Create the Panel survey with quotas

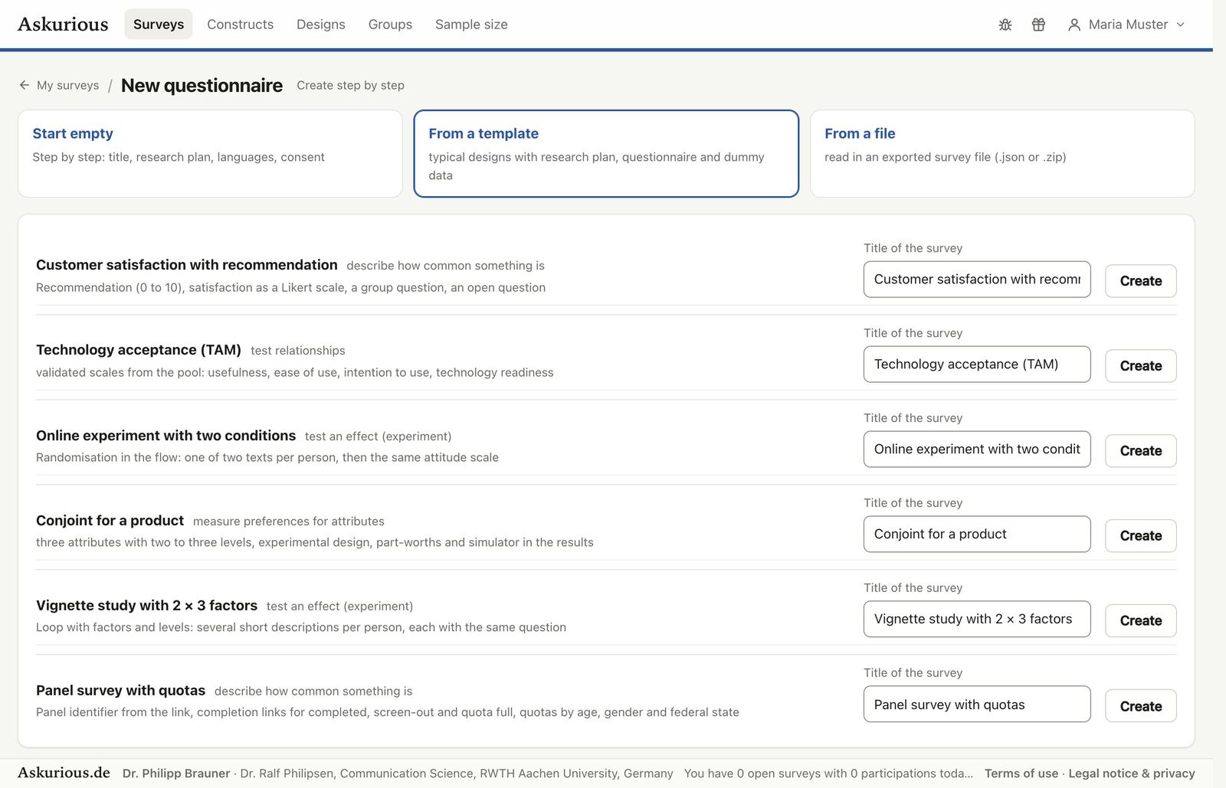point(1140,705)
